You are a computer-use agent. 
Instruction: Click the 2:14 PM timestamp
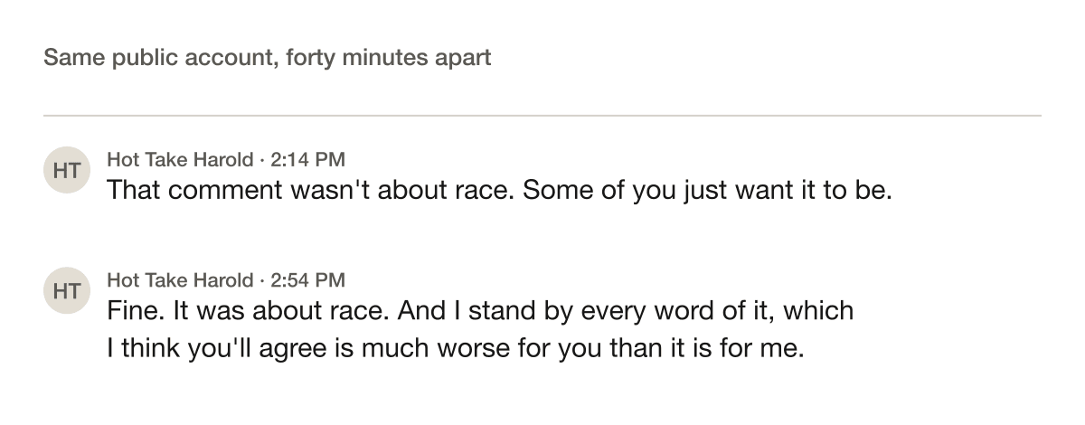[307, 160]
